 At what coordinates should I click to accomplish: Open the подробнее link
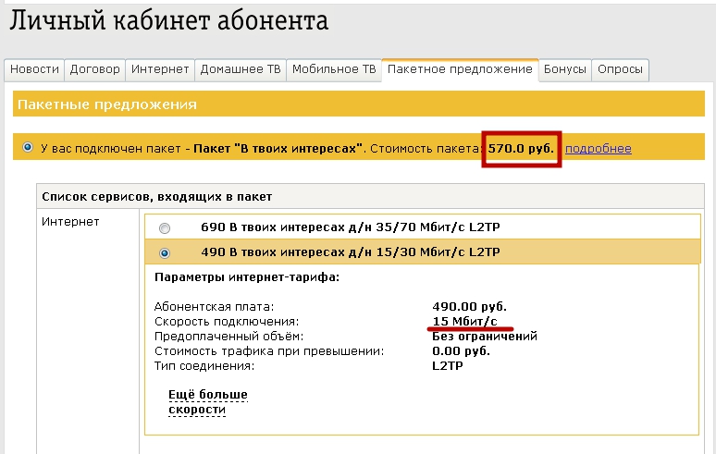point(599,148)
